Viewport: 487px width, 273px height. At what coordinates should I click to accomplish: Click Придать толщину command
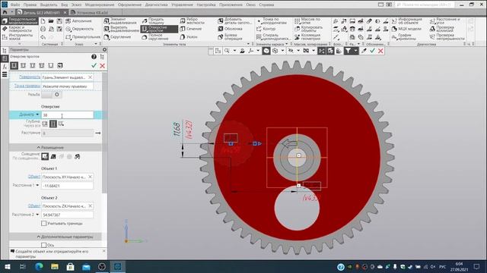point(153,21)
